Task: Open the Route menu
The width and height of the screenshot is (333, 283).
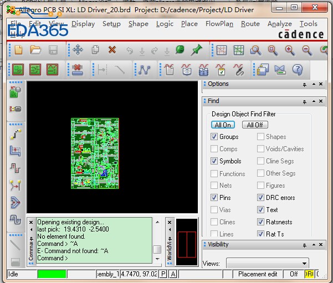Action: (x=250, y=24)
